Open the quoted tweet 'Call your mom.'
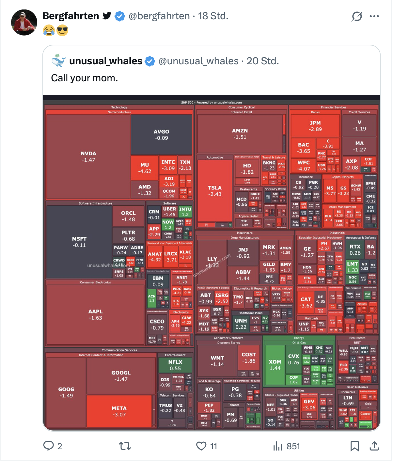 85,78
